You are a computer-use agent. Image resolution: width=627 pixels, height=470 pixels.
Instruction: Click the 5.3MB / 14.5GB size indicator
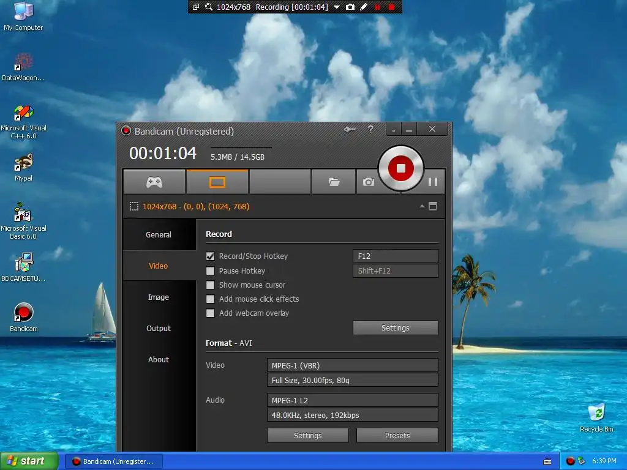(x=238, y=157)
